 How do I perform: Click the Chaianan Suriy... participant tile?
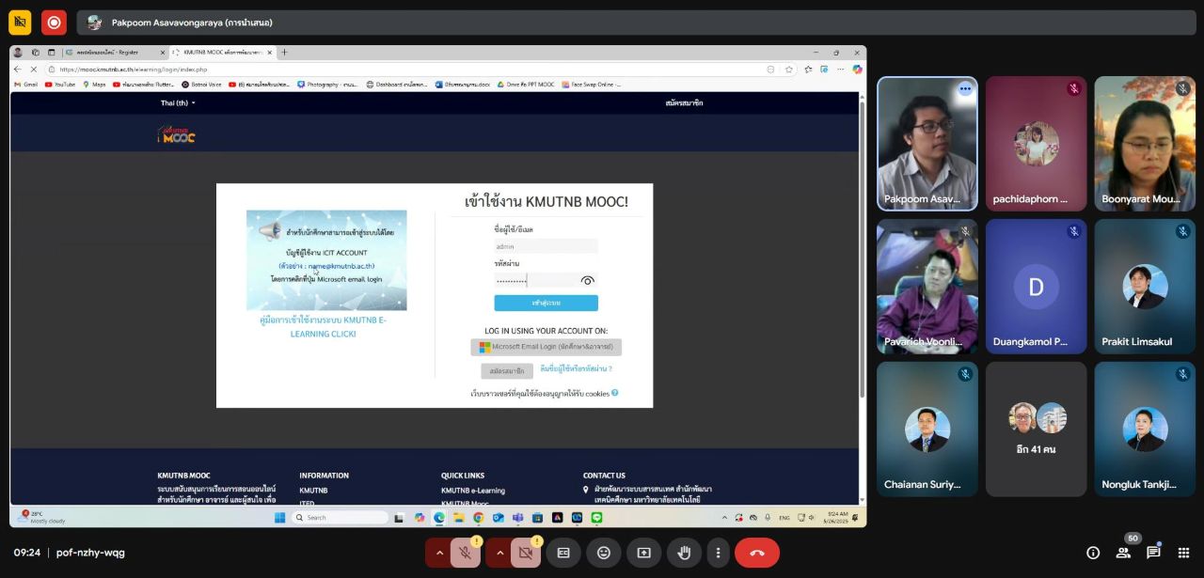(x=927, y=430)
